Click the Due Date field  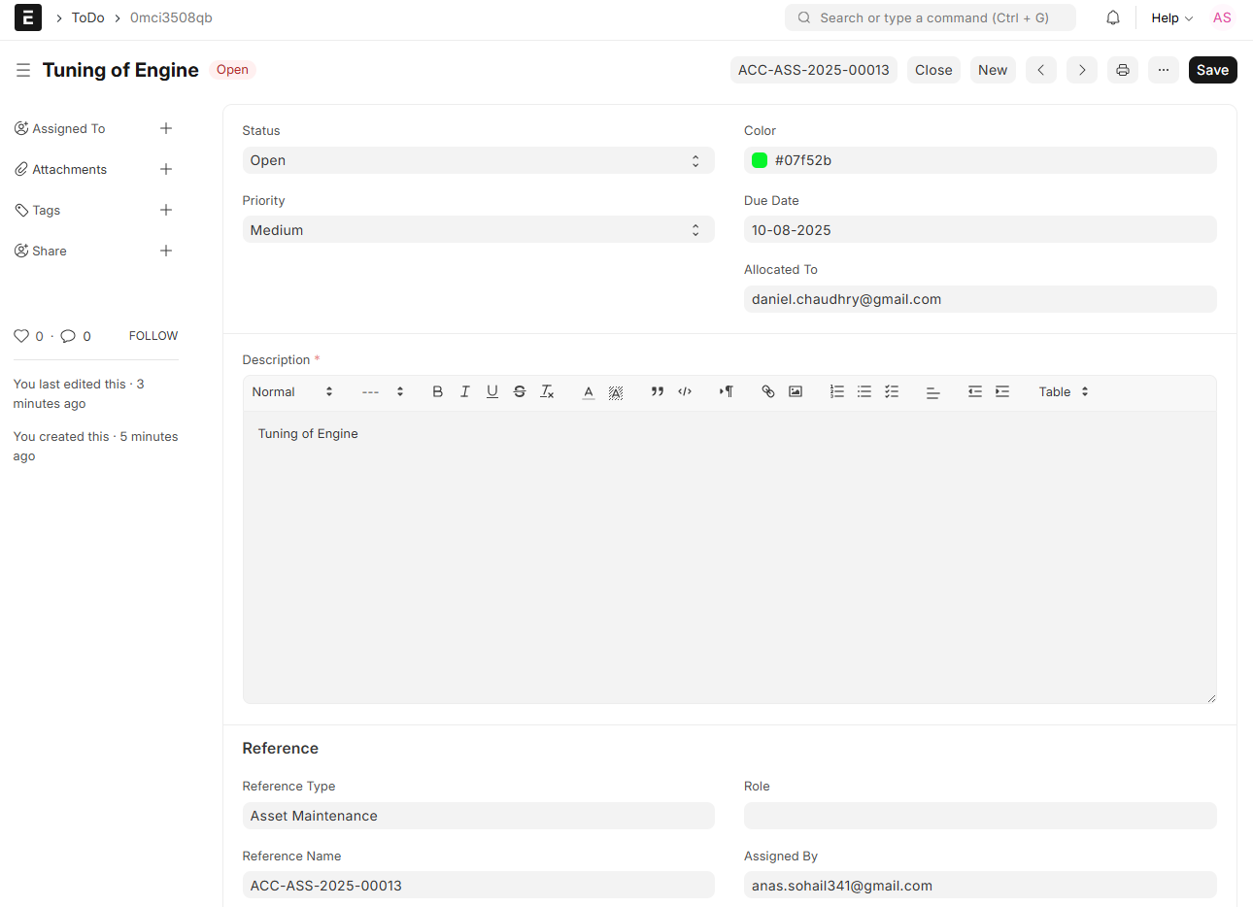point(979,230)
